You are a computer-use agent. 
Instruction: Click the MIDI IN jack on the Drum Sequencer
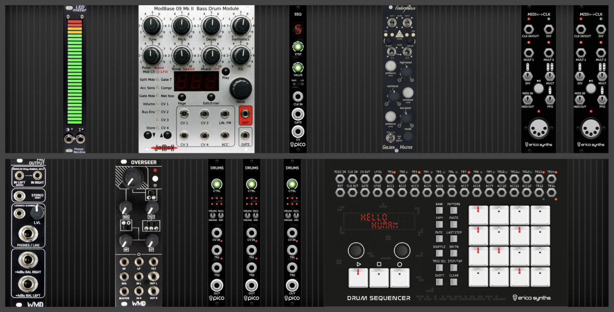[x=340, y=179]
